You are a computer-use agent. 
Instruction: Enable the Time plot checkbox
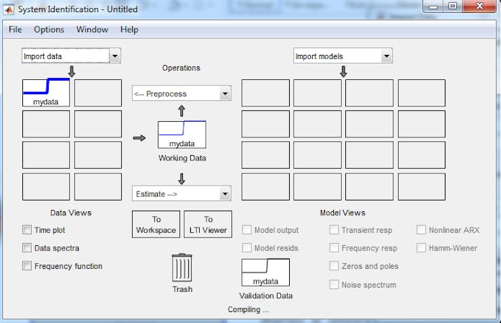coord(27,230)
